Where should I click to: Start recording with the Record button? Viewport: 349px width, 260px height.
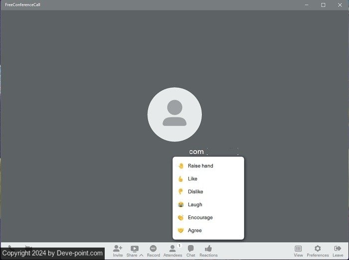[153, 250]
